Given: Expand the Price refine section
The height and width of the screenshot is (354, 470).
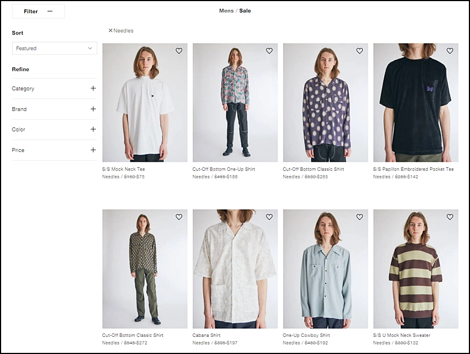Looking at the screenshot, I should coord(54,150).
